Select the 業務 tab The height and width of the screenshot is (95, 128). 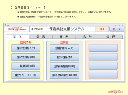coord(64,37)
